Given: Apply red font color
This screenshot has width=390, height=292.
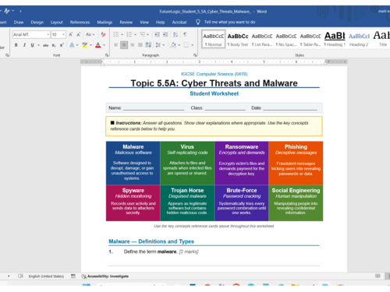Looking at the screenshot, I should click(98, 45).
